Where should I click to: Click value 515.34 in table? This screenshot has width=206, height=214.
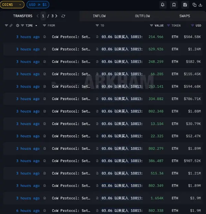157,173
